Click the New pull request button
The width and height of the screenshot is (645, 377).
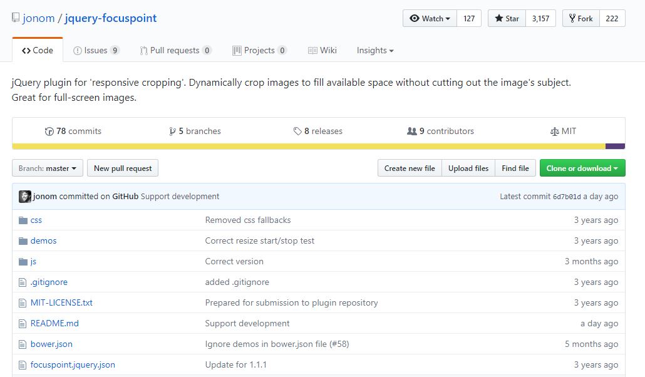[x=123, y=168]
